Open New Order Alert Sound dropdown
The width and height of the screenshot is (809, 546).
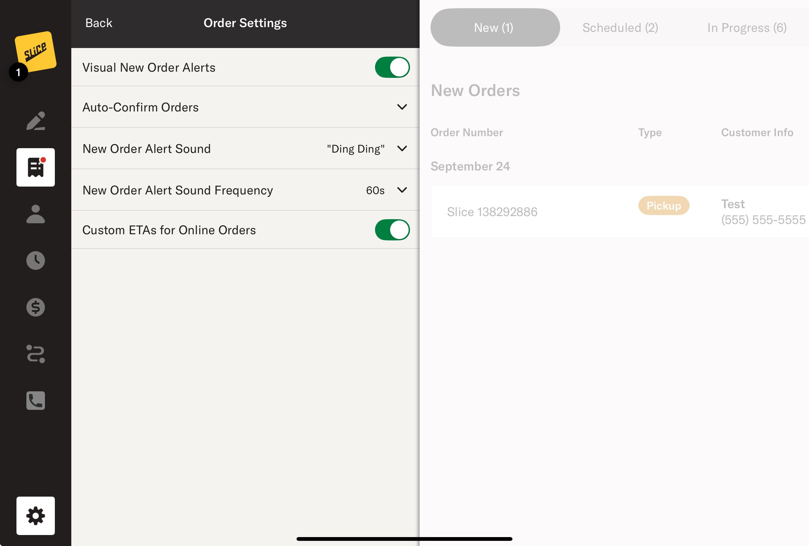click(x=401, y=149)
